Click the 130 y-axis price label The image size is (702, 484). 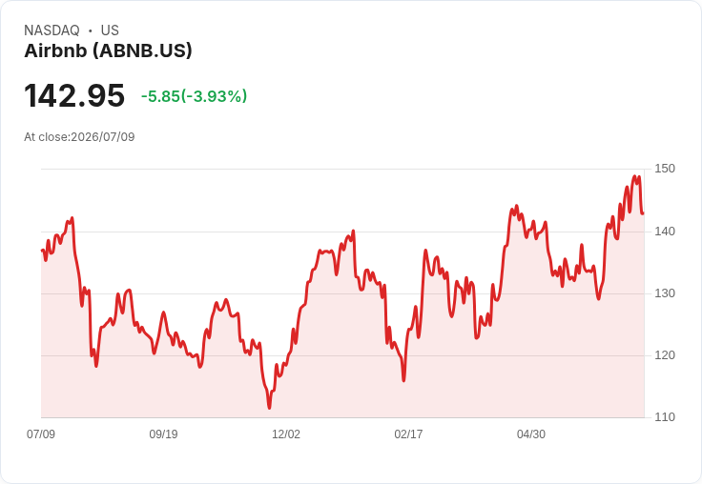[x=665, y=293]
